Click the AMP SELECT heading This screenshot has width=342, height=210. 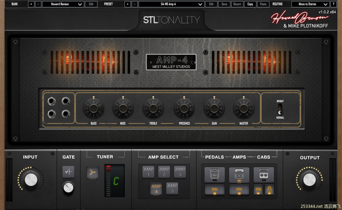click(x=163, y=157)
